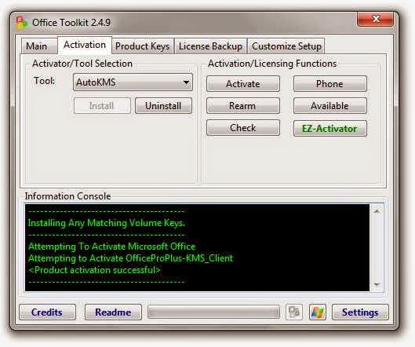Run the EZ-Activator button
415x347 pixels.
tap(330, 129)
